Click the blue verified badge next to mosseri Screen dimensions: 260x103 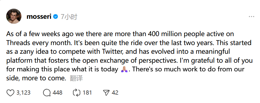tap(55, 17)
